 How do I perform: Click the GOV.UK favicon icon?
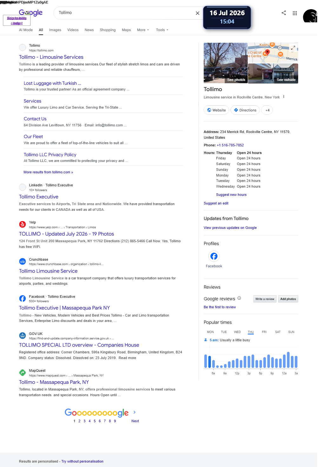point(23,336)
